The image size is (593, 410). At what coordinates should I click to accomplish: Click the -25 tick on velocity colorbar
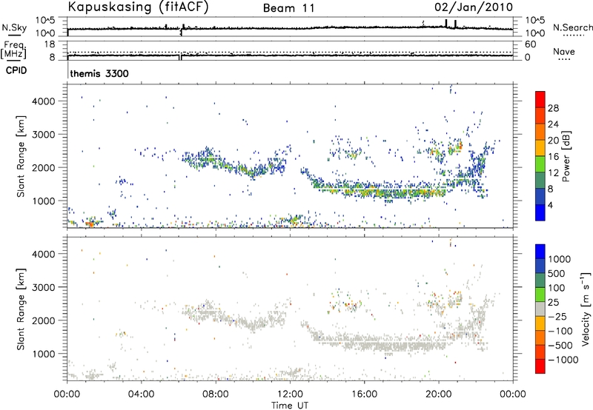point(557,317)
